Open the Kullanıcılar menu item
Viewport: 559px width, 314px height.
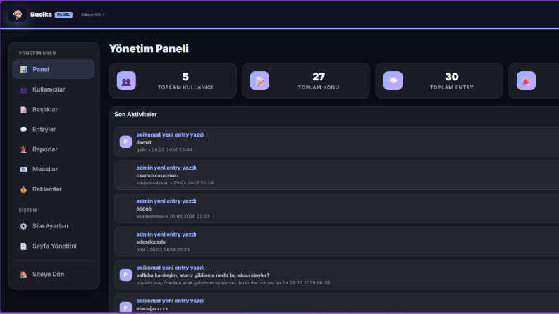pyautogui.click(x=54, y=89)
